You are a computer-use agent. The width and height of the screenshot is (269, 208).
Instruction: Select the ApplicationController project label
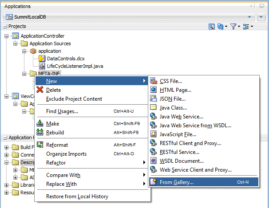(x=43, y=36)
